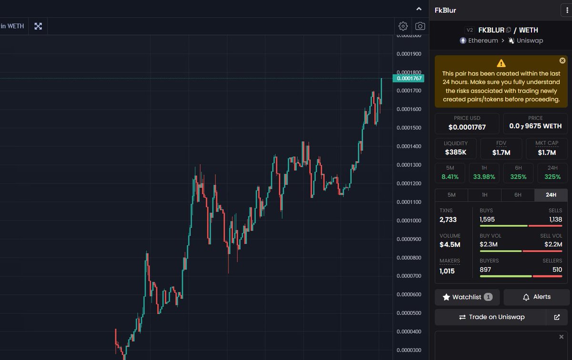
Task: Open three-dot menu next to FkBlur
Action: [x=566, y=10]
